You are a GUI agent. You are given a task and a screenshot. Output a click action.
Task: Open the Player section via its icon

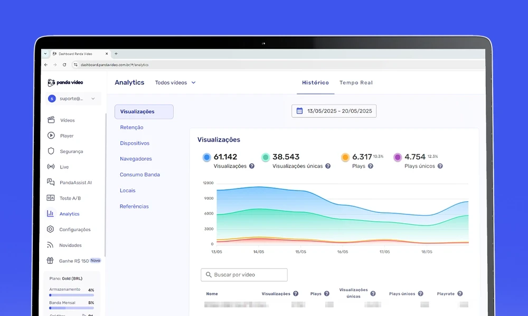pos(51,135)
